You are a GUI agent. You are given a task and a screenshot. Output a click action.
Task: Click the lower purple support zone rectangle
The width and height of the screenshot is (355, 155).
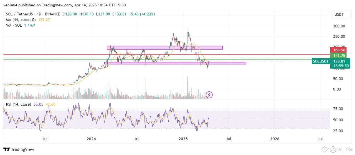pos(175,63)
